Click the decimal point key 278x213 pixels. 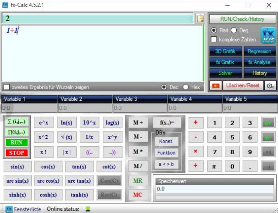[250, 167]
